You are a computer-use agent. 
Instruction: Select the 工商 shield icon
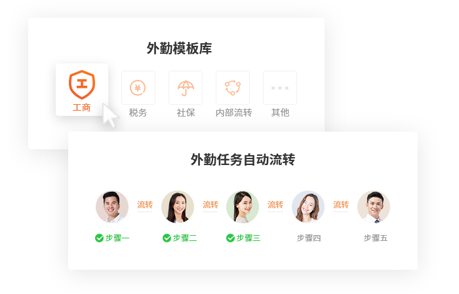point(82,84)
